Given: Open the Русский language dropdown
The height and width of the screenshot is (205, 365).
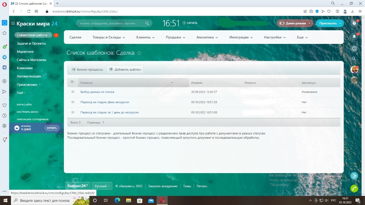Looking at the screenshot, I should tap(102, 186).
